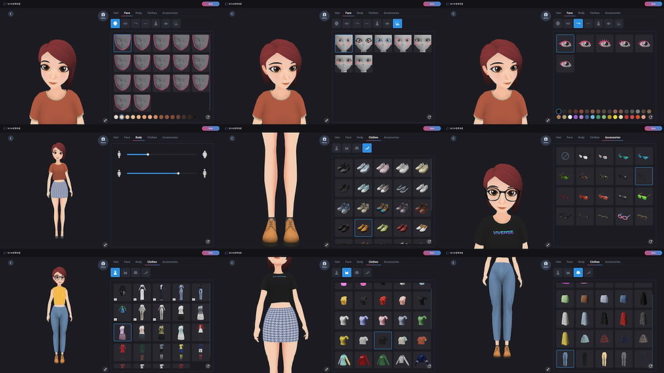
Task: Open Clothes tab in shoes panel
Action: tap(373, 137)
